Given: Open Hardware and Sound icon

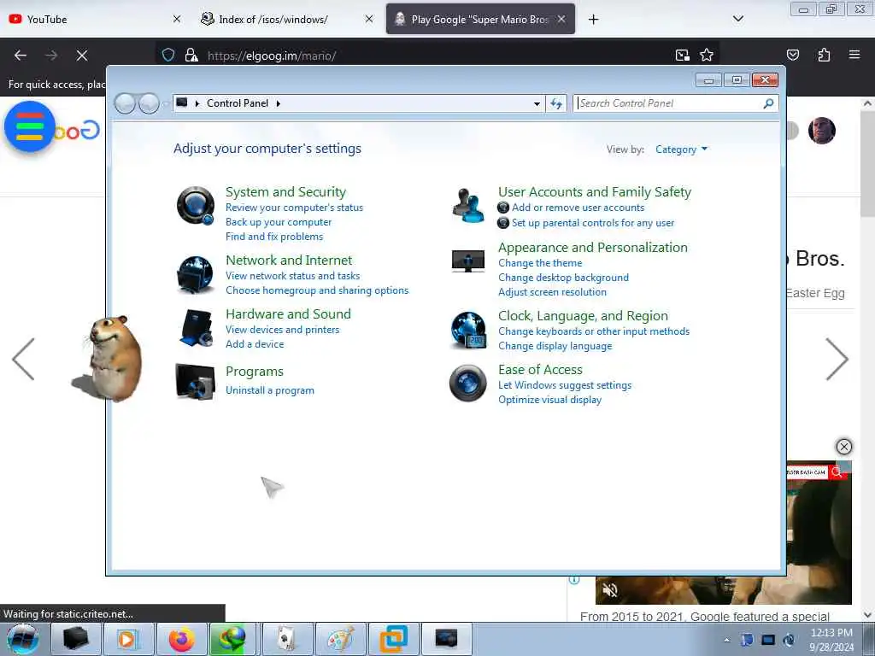Looking at the screenshot, I should pos(196,328).
